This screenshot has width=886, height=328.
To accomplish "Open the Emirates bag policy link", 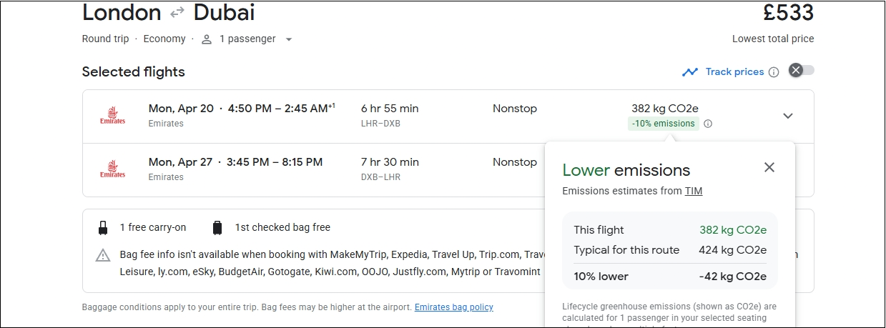I will tap(453, 307).
